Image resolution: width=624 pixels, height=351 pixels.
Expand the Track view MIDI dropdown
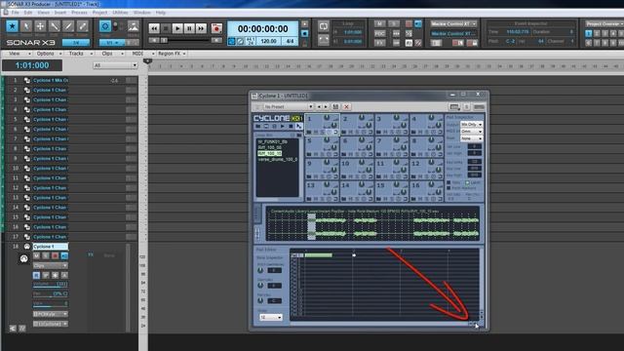point(141,54)
